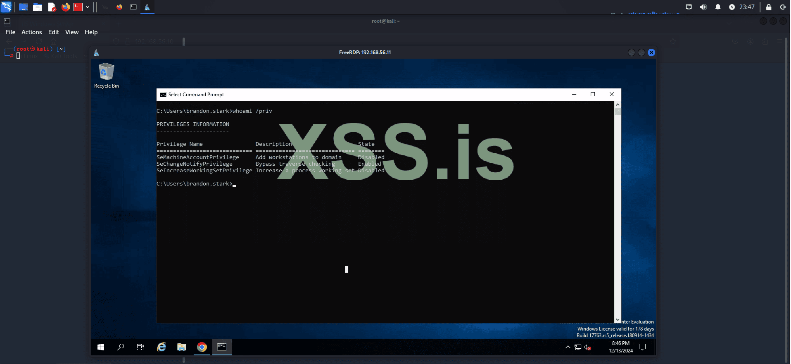This screenshot has height=364, width=791.
Task: Click the Command Prompt scrollbar thumb
Action: click(618, 112)
